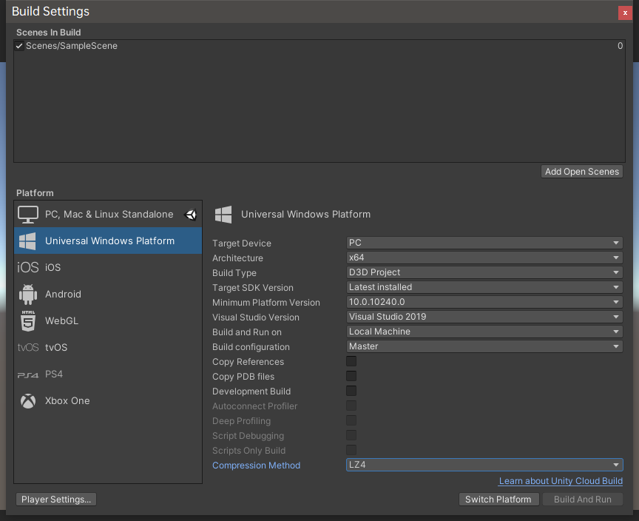Click the scene index 0 in the build list
Screen dimensions: 639x521
pyautogui.click(x=620, y=46)
